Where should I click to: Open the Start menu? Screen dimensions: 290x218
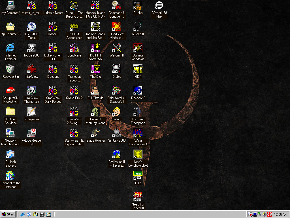click(8, 214)
